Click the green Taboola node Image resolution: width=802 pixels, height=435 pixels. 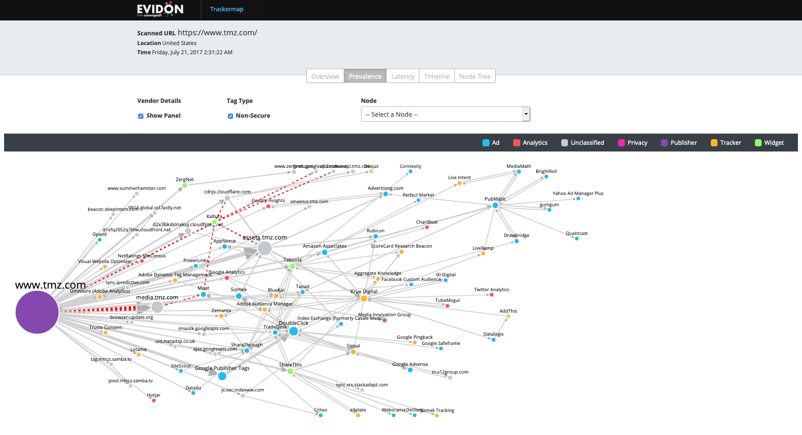pos(292,266)
